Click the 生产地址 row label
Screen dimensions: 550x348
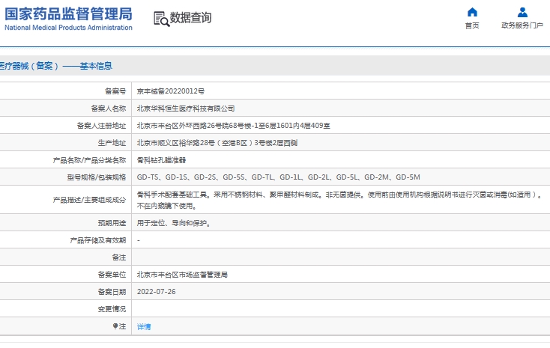click(112, 143)
